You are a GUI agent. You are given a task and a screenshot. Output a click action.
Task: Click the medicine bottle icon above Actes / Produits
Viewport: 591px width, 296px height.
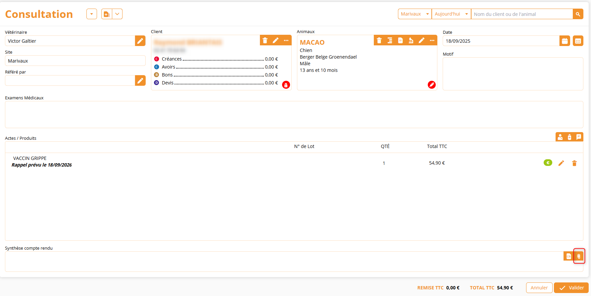point(569,137)
